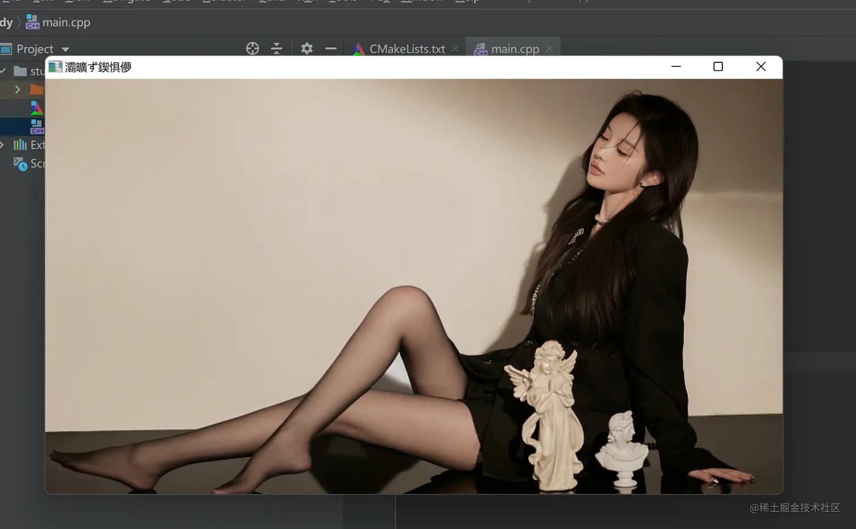This screenshot has height=529, width=856.
Task: Expand the orange folder's tree arrow
Action: point(18,89)
